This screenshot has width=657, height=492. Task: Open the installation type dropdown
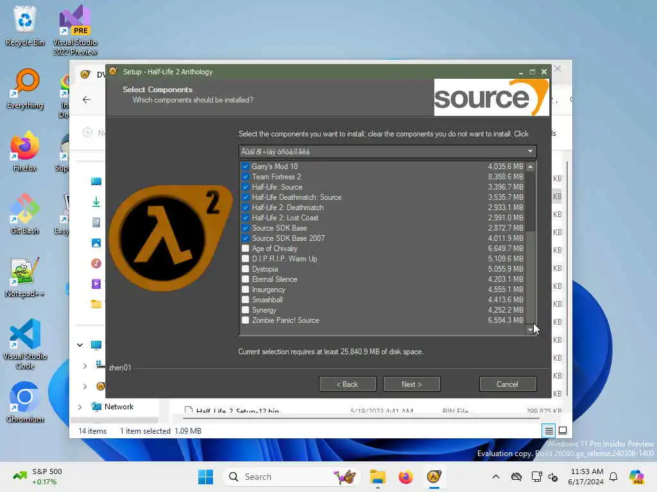click(388, 151)
